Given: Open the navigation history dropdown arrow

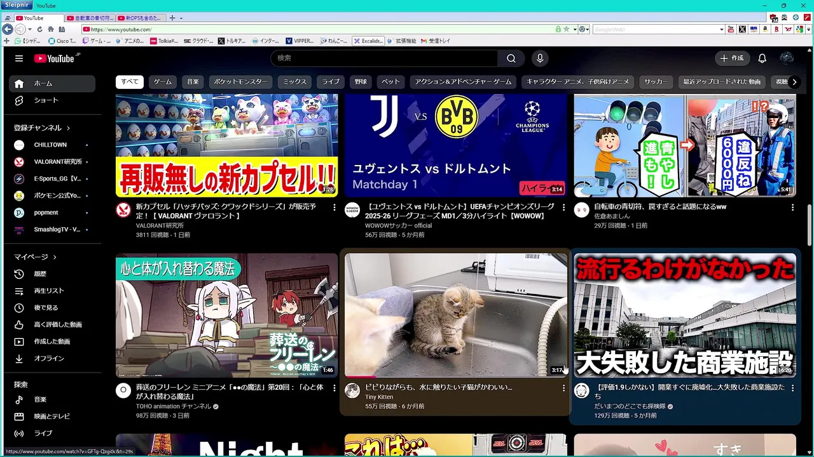Looking at the screenshot, I should click(x=30, y=29).
